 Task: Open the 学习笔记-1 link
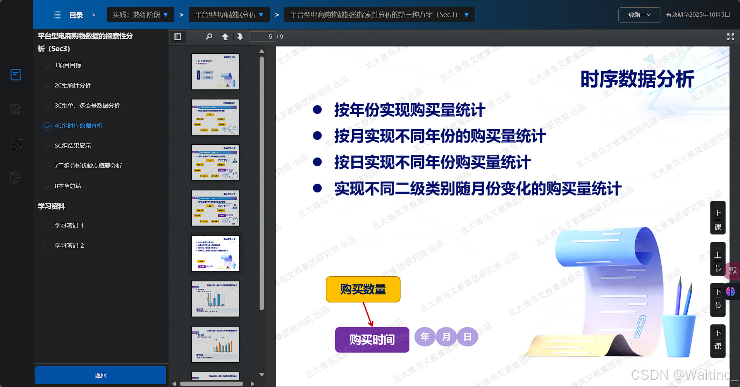(x=69, y=226)
